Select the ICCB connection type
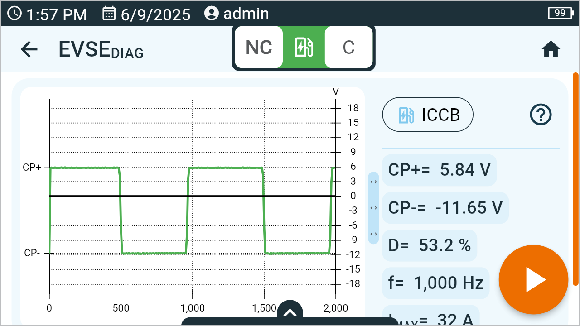 [427, 115]
